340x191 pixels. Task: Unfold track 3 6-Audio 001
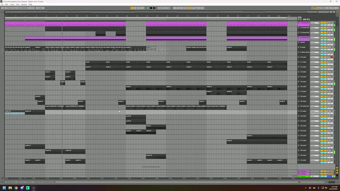299,23
